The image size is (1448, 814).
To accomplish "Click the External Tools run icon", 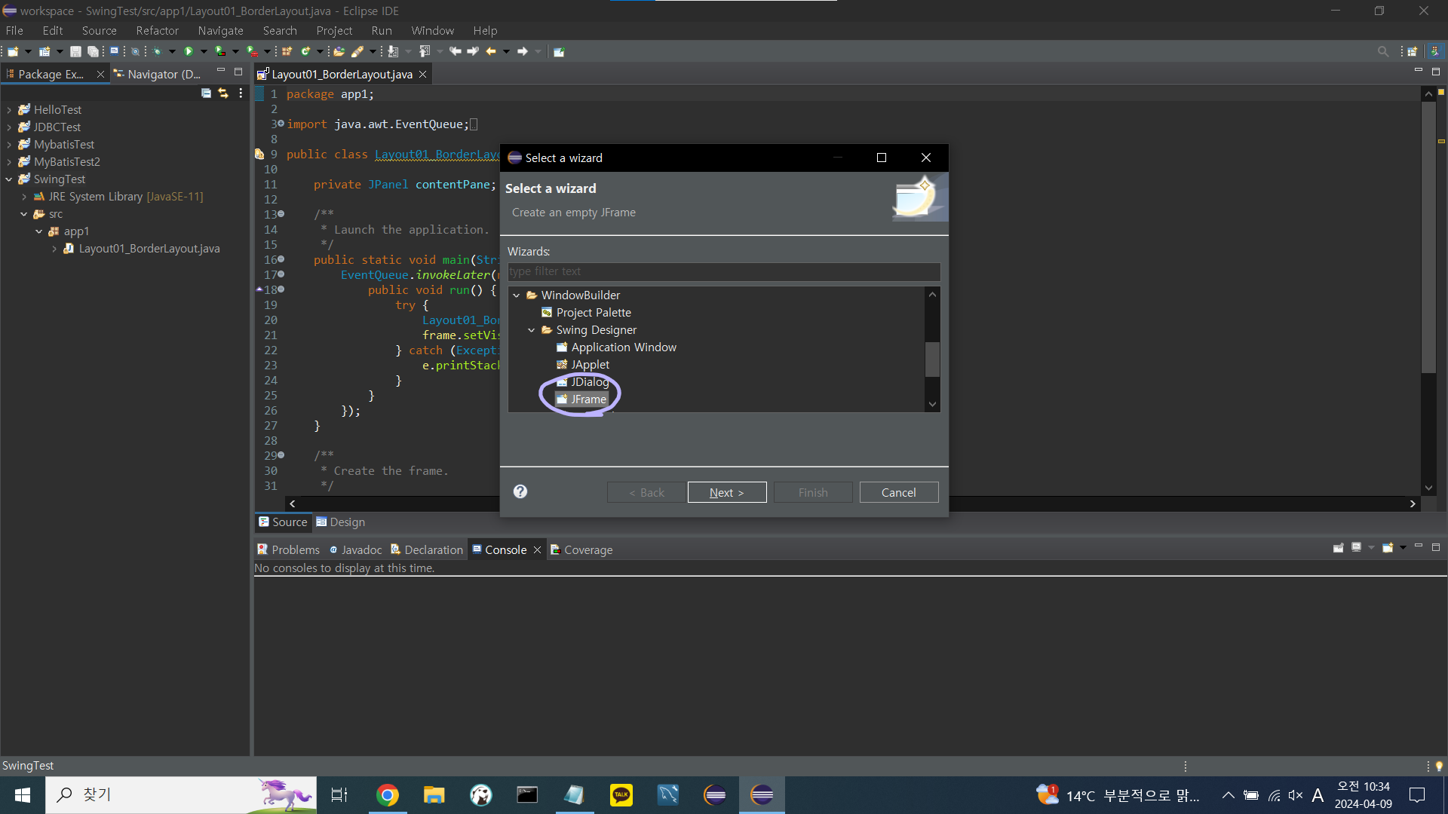I will click(x=252, y=52).
